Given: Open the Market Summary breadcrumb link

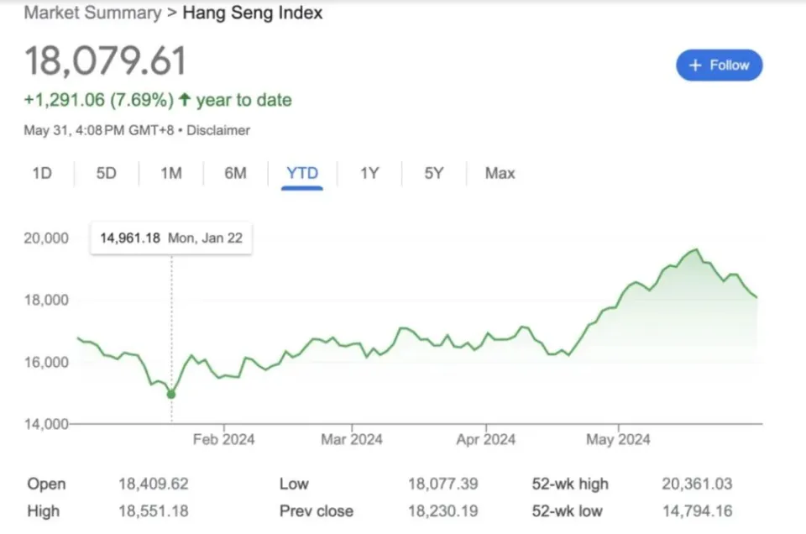Looking at the screenshot, I should click(x=92, y=13).
